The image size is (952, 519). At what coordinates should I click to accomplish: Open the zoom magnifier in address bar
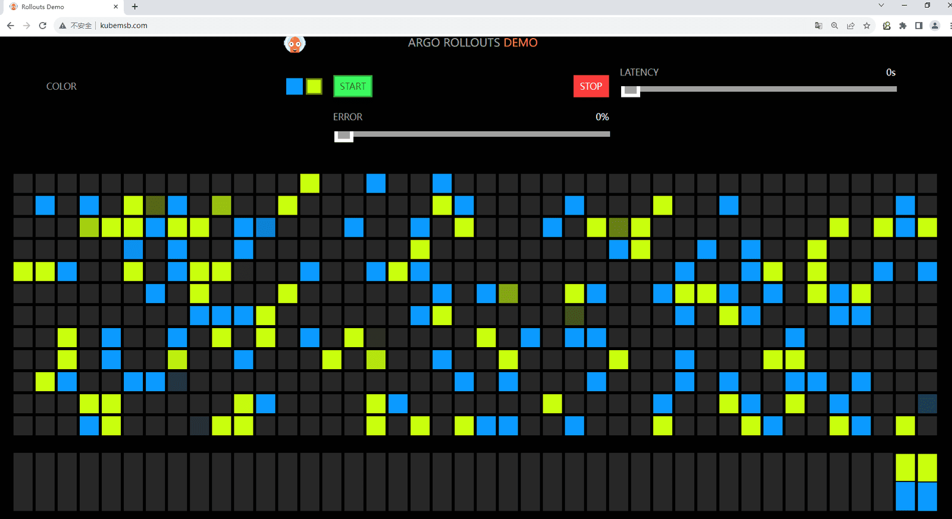click(835, 26)
